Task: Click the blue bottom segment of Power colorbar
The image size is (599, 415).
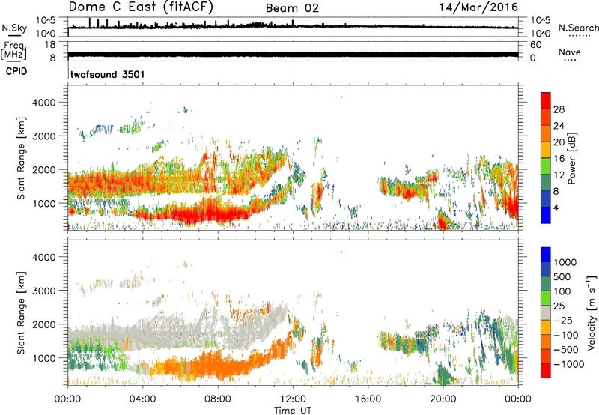Action: click(x=546, y=216)
